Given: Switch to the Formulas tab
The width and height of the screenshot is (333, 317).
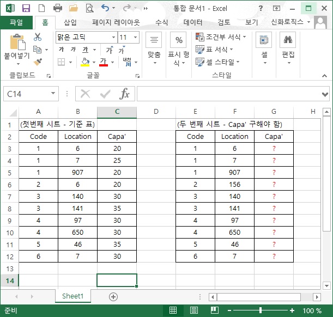Looking at the screenshot, I should [162, 22].
